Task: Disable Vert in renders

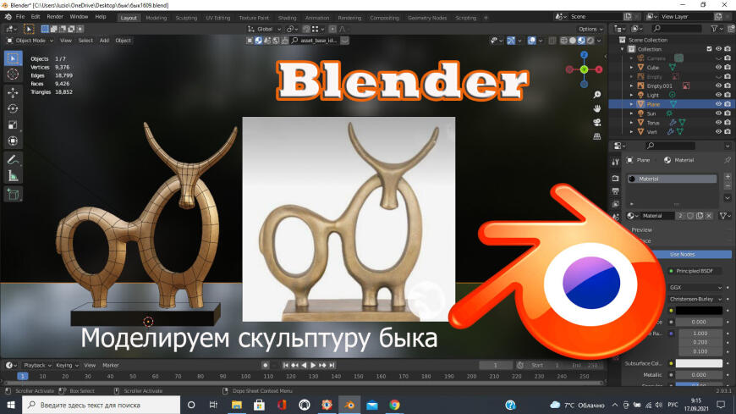Action: point(728,131)
